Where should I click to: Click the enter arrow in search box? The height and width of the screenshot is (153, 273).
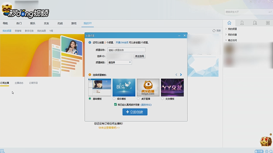(270, 12)
